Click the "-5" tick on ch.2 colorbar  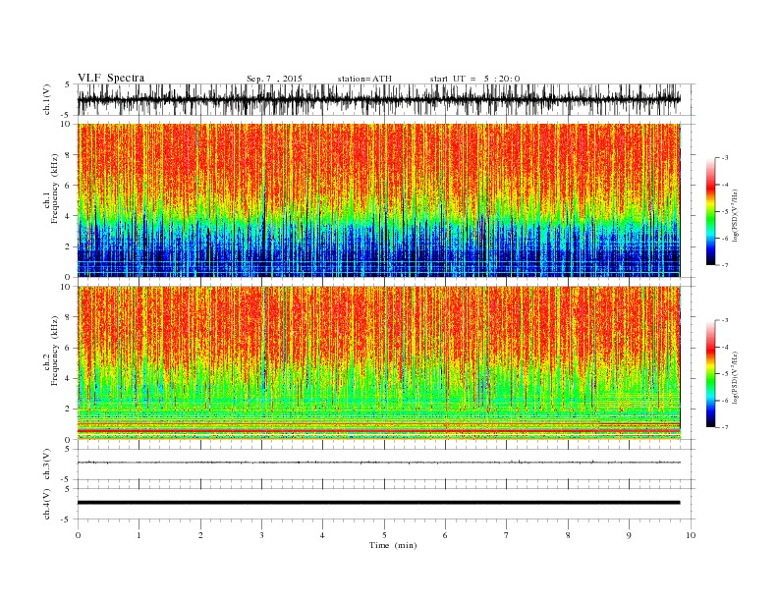725,374
